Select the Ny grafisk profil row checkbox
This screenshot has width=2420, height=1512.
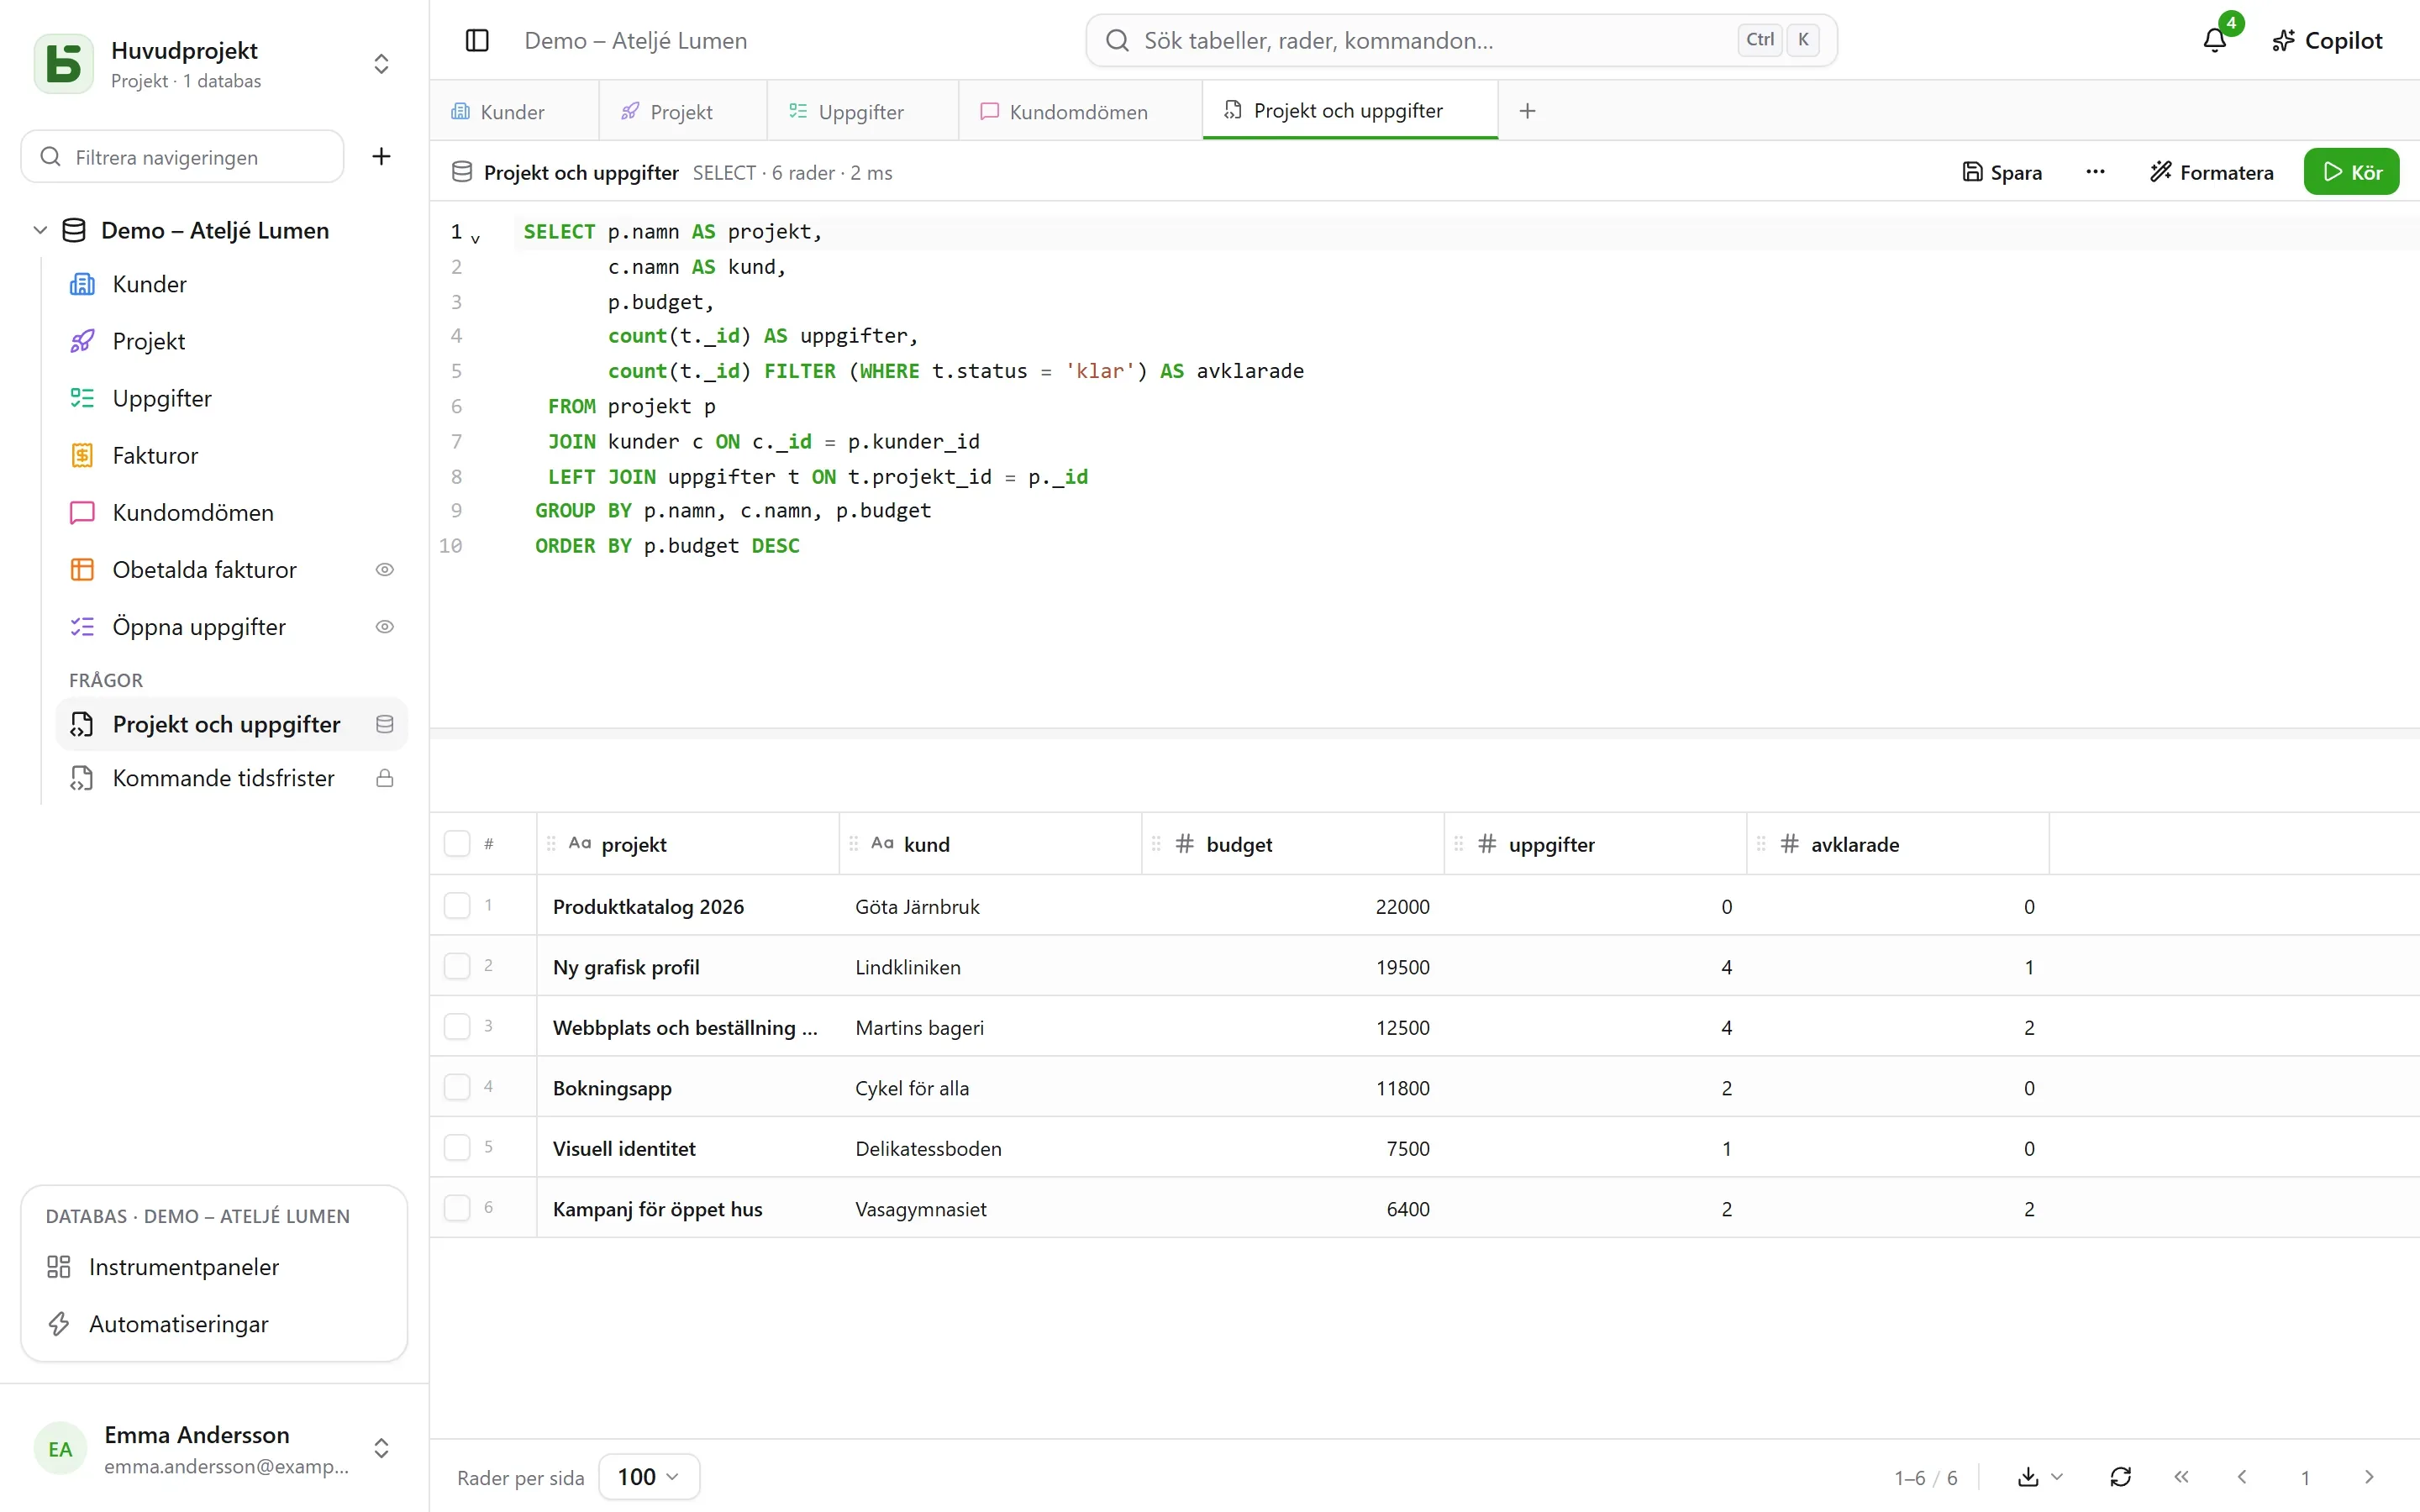(x=457, y=966)
